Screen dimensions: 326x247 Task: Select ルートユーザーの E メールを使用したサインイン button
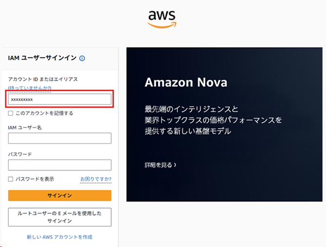pyautogui.click(x=60, y=217)
